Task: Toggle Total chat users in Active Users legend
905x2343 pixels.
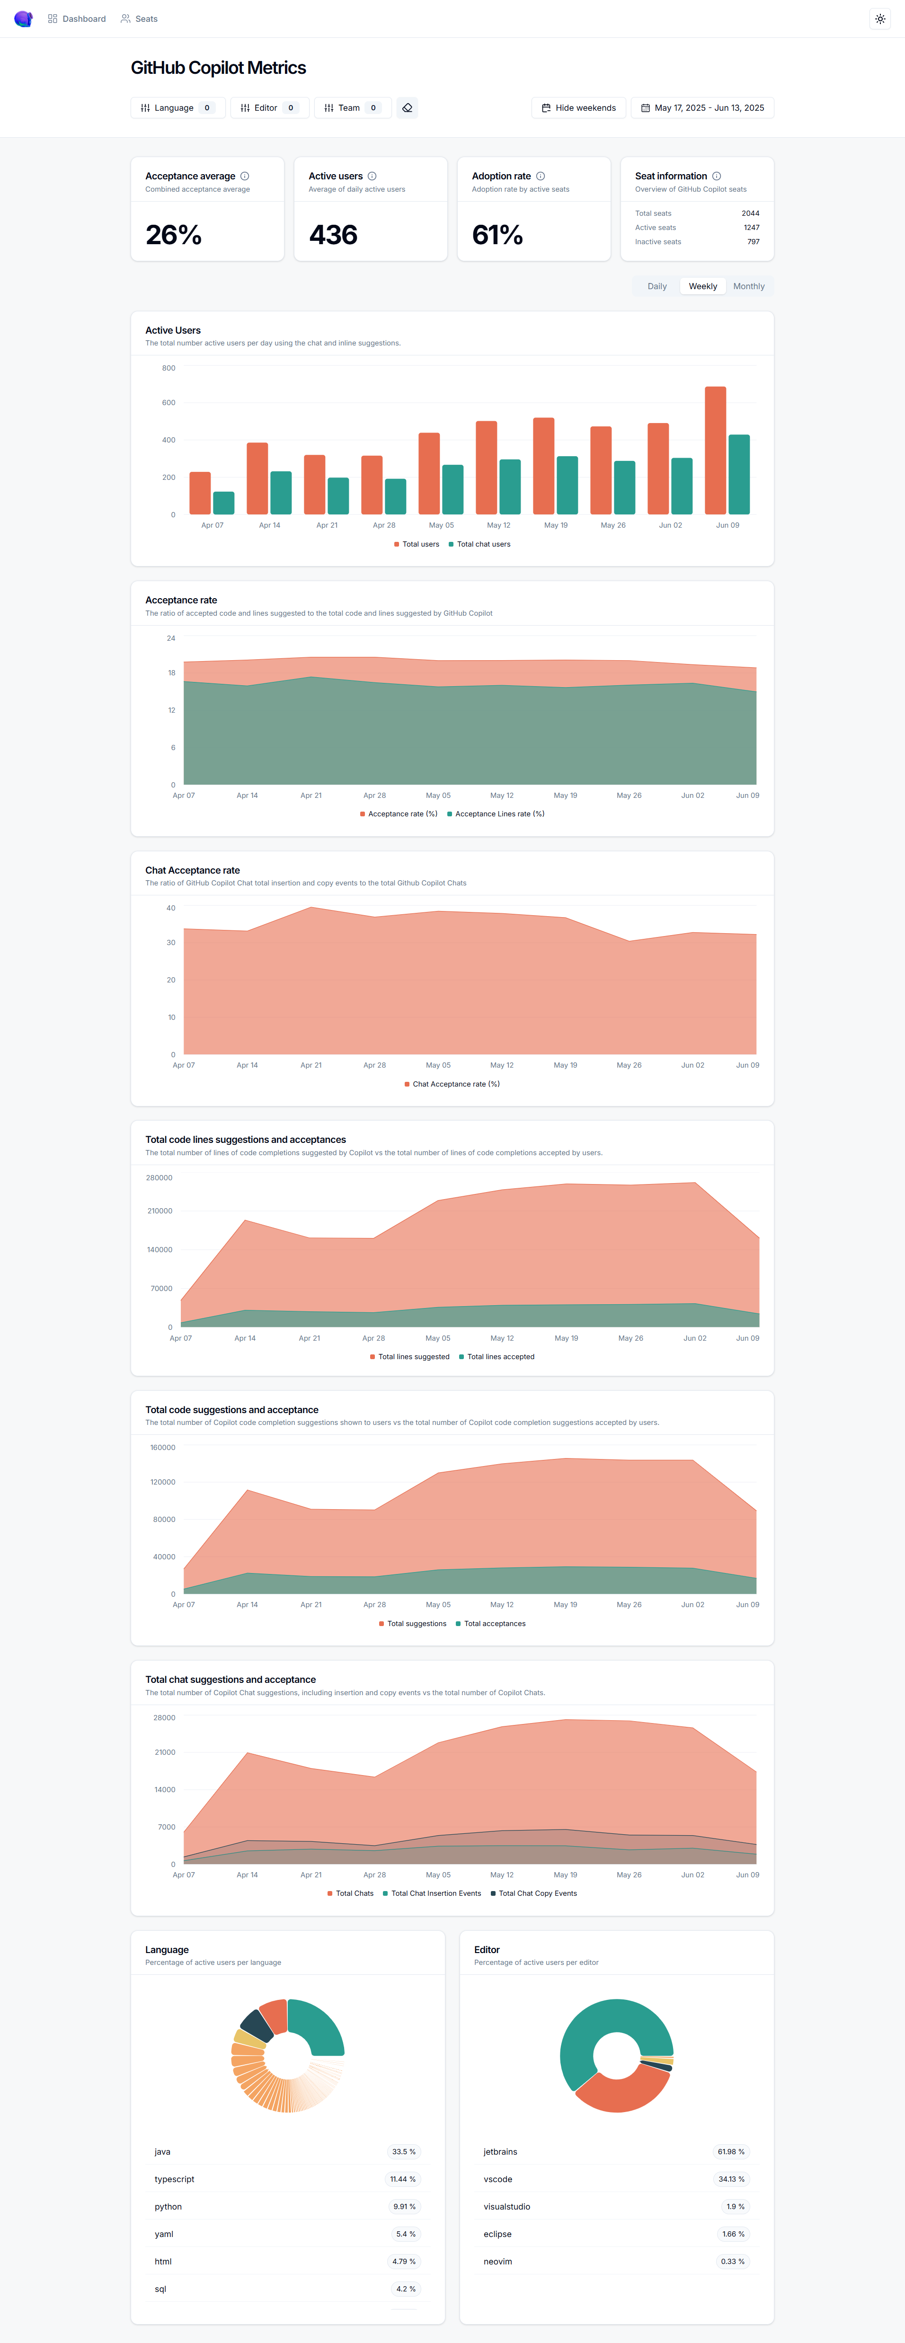Action: click(480, 544)
